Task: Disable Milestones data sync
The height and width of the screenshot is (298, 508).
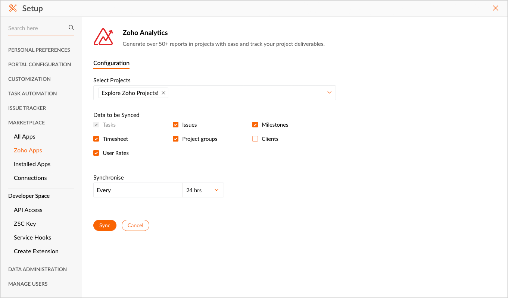Action: (x=255, y=125)
